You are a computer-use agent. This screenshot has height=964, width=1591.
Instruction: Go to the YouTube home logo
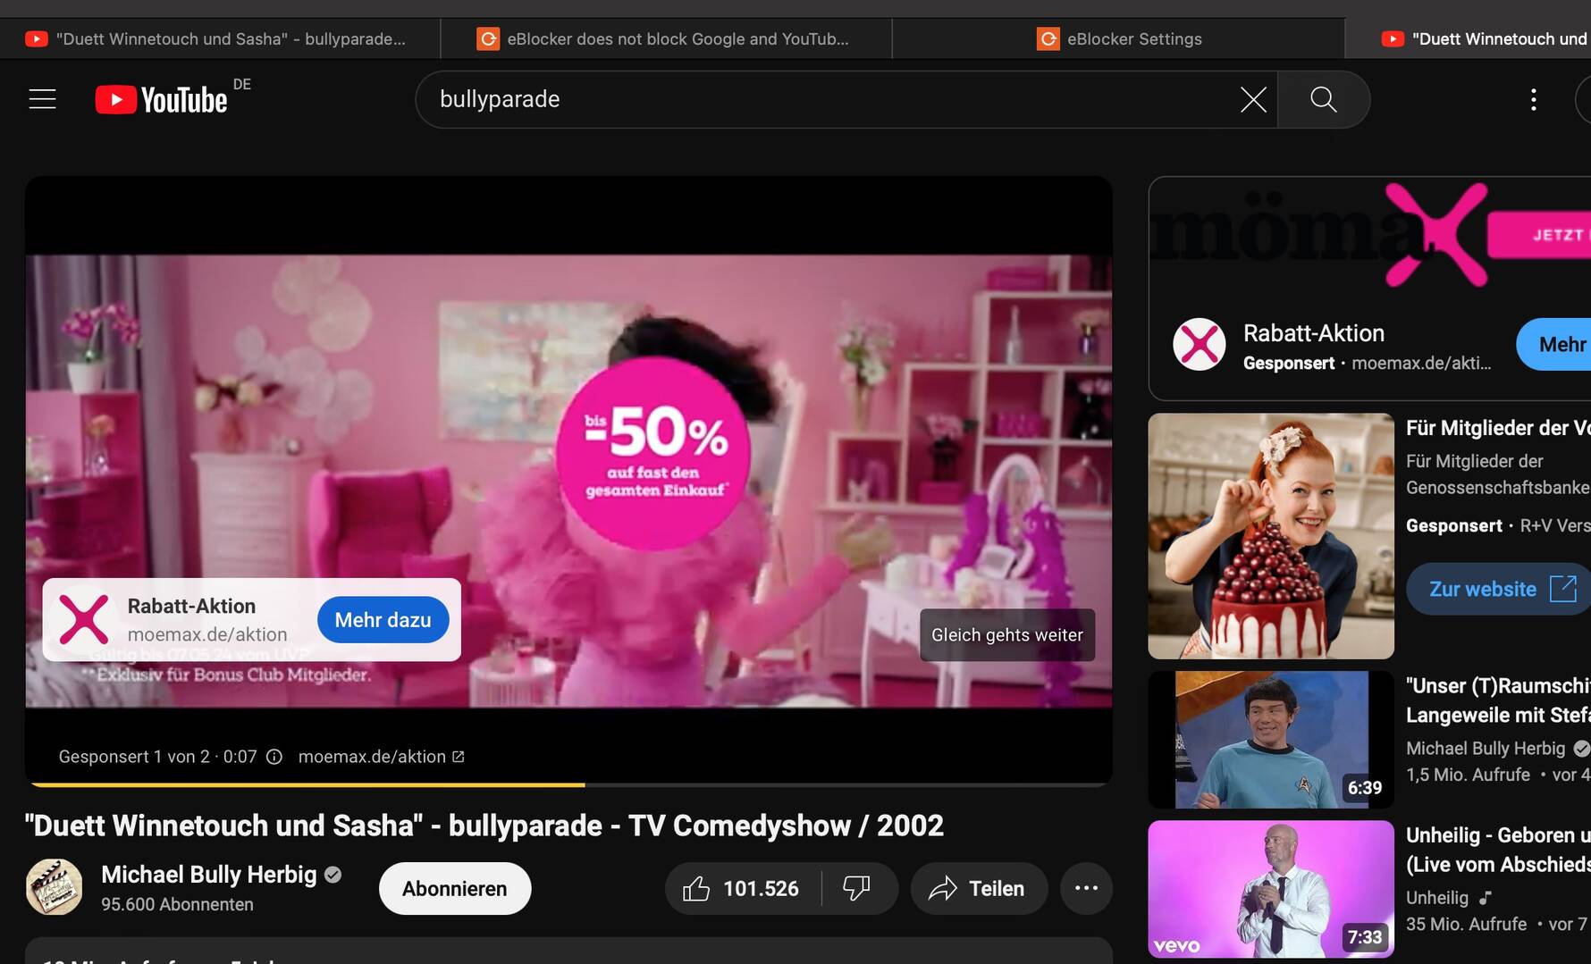pos(162,99)
